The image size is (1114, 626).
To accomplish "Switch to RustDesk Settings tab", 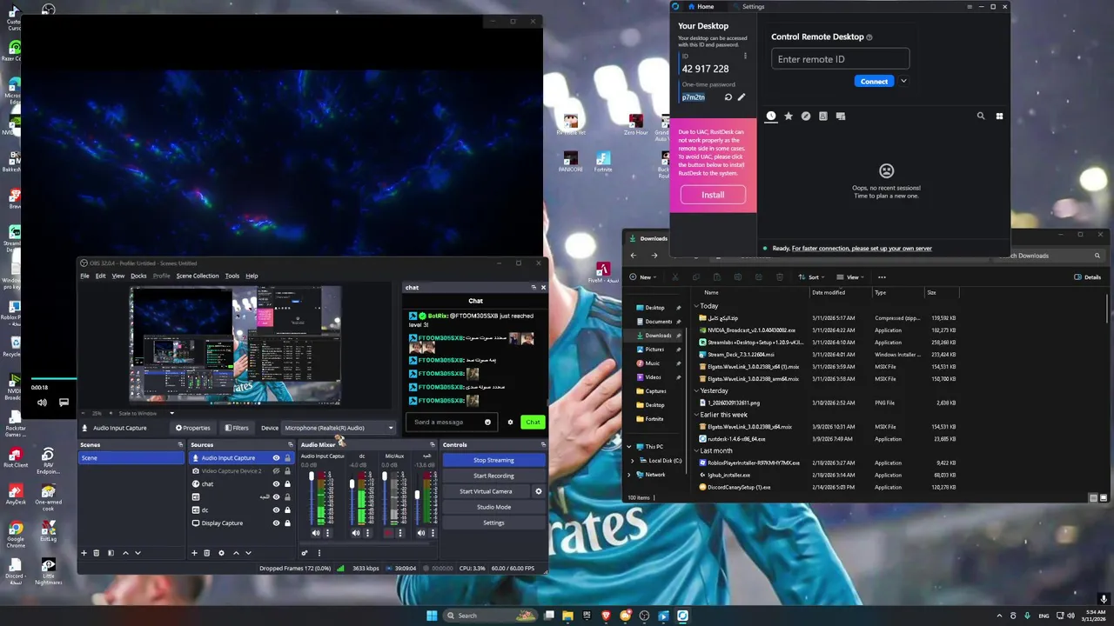I will tap(747, 7).
